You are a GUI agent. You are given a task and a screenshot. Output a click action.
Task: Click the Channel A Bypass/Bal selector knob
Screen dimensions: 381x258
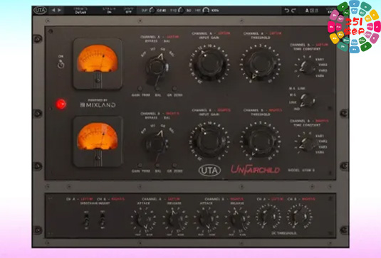[x=157, y=67]
